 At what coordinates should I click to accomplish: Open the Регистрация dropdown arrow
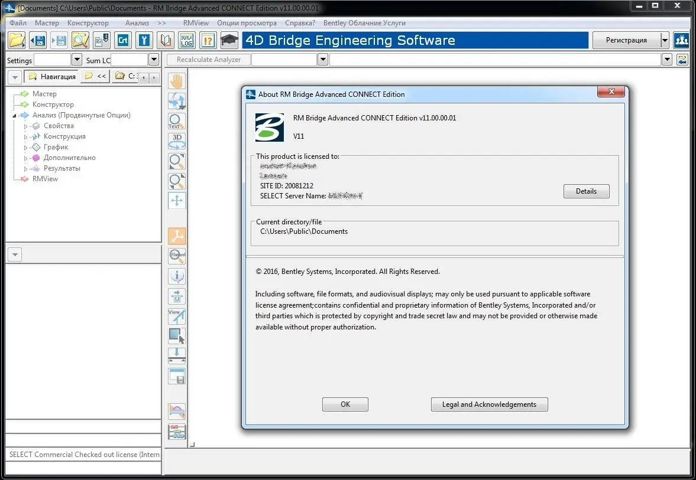[x=665, y=40]
